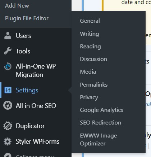Click the Settings sliders icon
Screen dimensions: 151x157
point(8,90)
